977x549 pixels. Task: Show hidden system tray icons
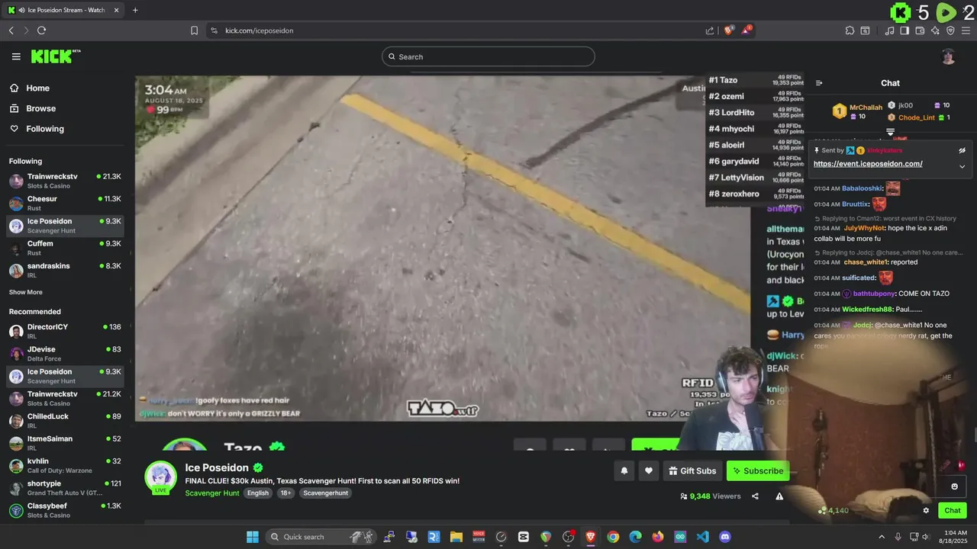point(882,537)
